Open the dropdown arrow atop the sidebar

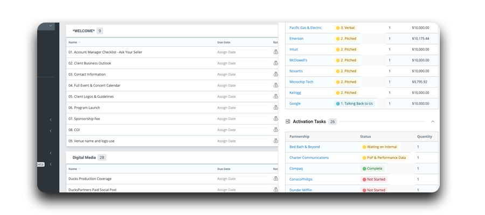tap(51, 26)
